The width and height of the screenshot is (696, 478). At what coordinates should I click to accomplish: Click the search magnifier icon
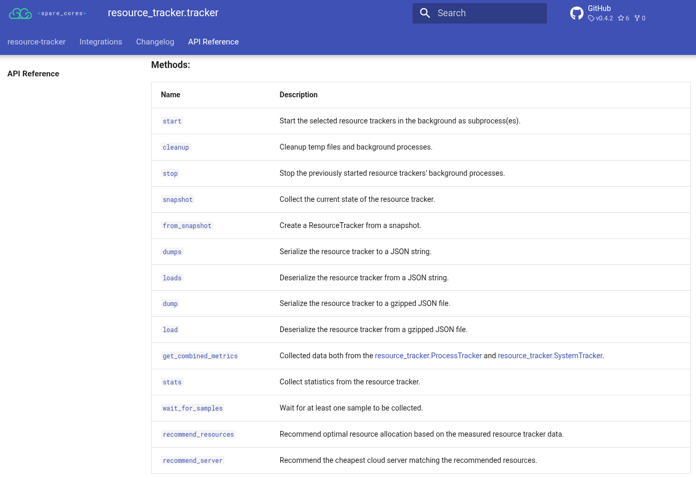(x=425, y=13)
